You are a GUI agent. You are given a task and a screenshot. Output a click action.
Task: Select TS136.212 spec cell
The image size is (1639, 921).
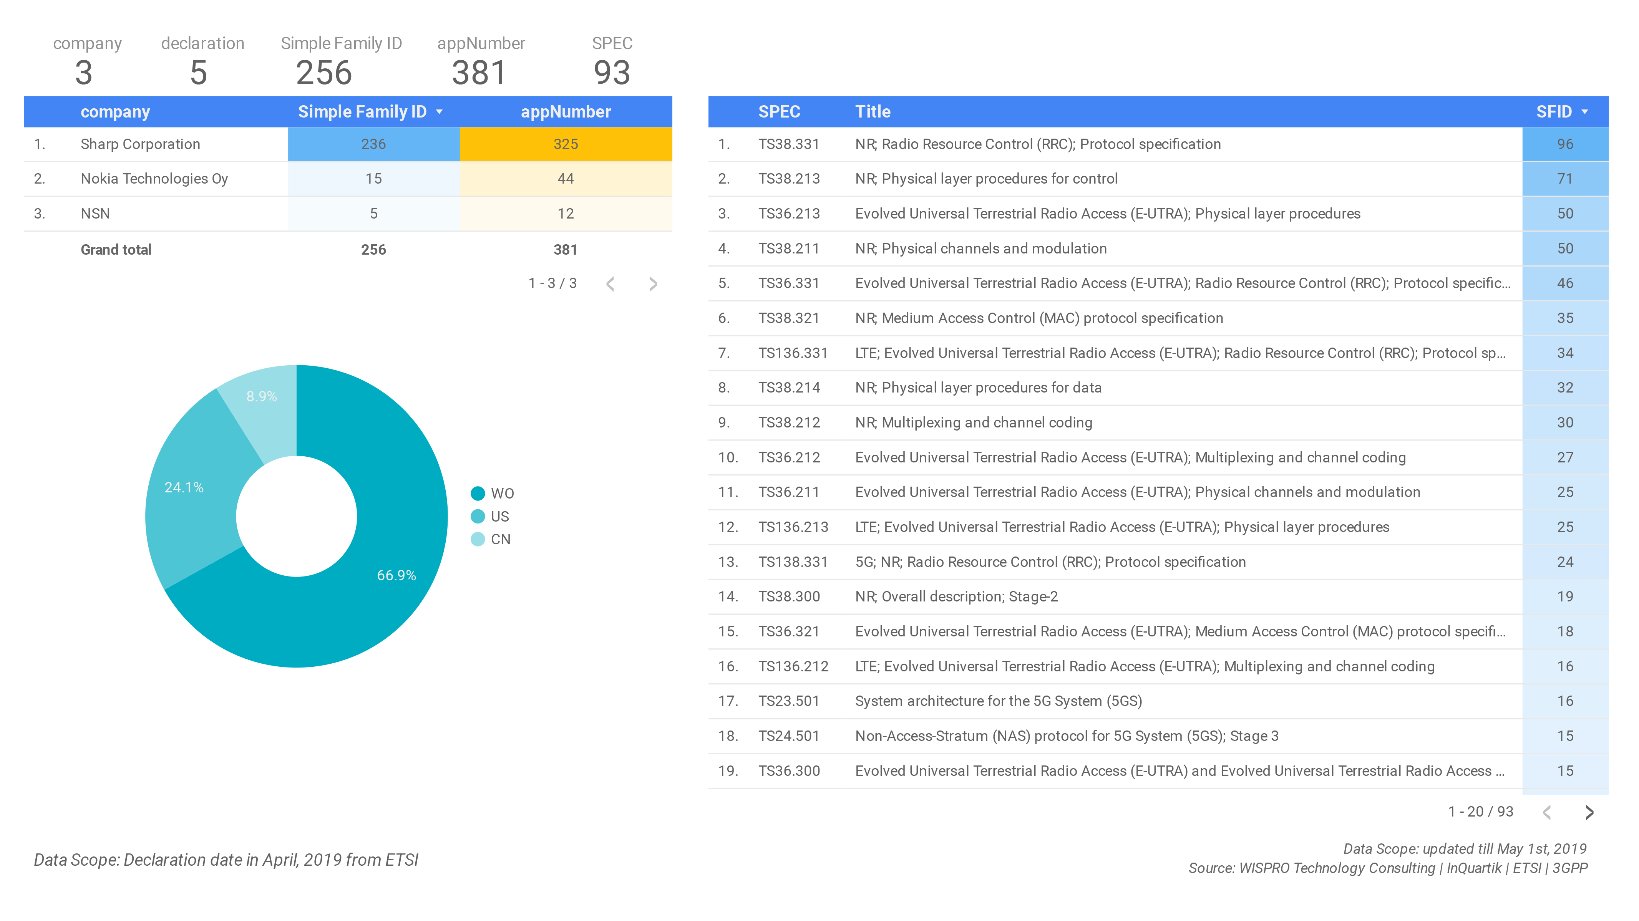click(793, 667)
